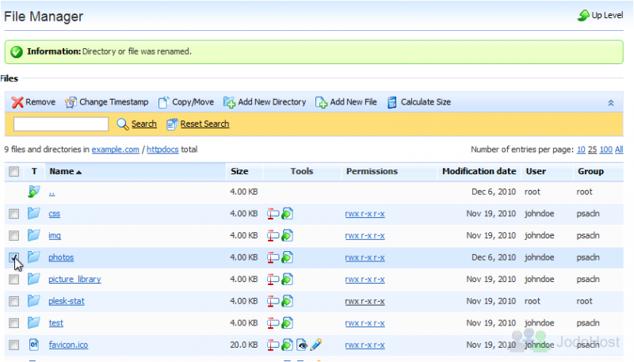
Task: Open the plesk-stat directory link
Action: (67, 301)
